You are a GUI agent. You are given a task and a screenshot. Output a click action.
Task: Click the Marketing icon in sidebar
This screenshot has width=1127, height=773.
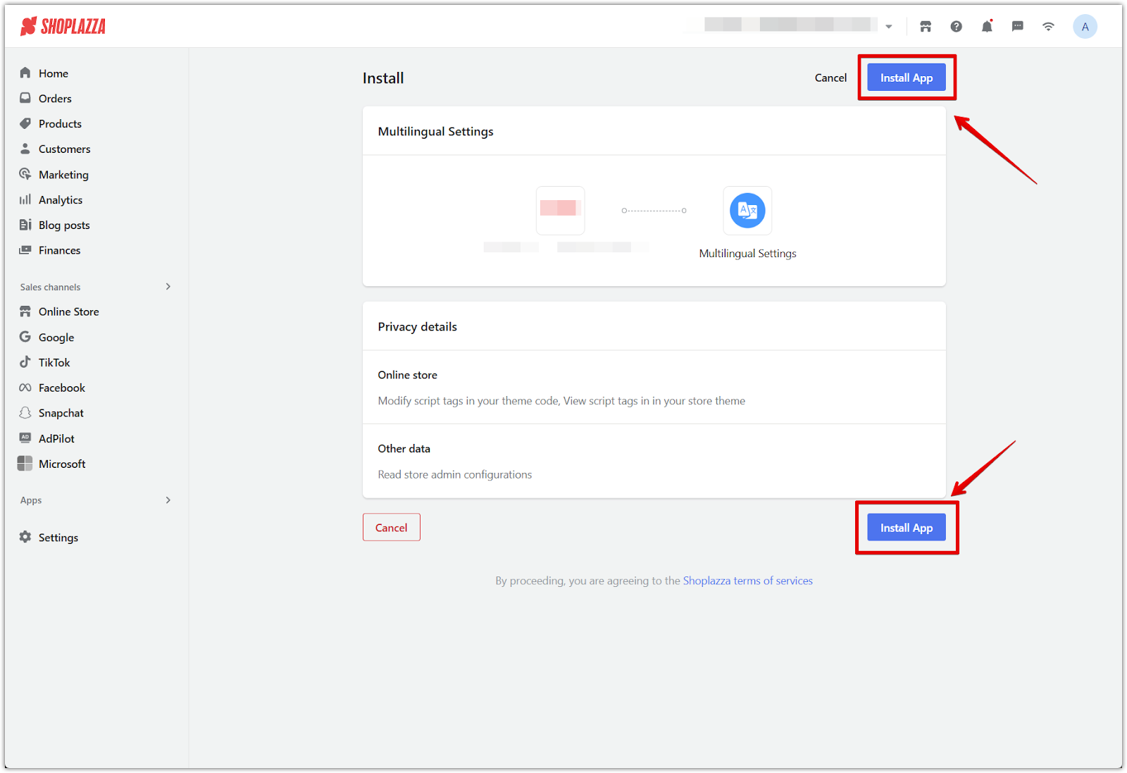[x=25, y=174]
